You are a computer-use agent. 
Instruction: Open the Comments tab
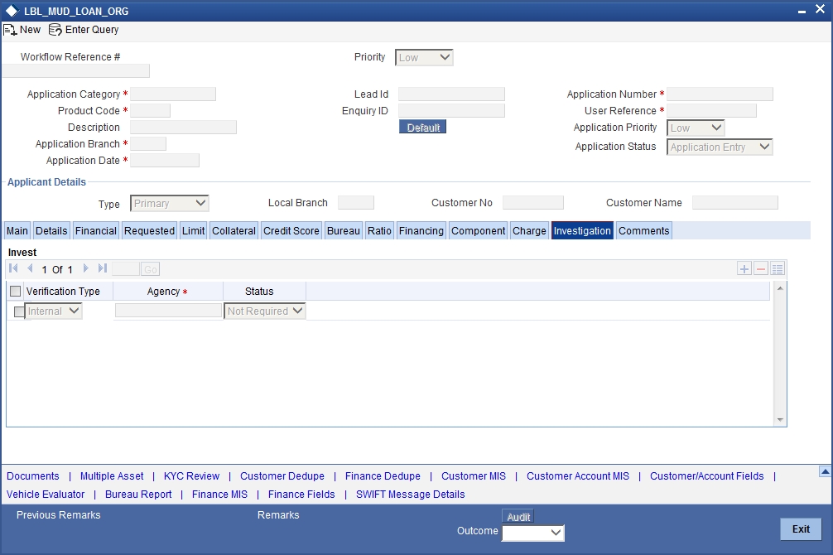pyautogui.click(x=644, y=231)
